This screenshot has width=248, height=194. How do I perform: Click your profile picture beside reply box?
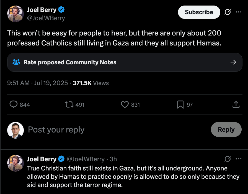tap(15, 130)
